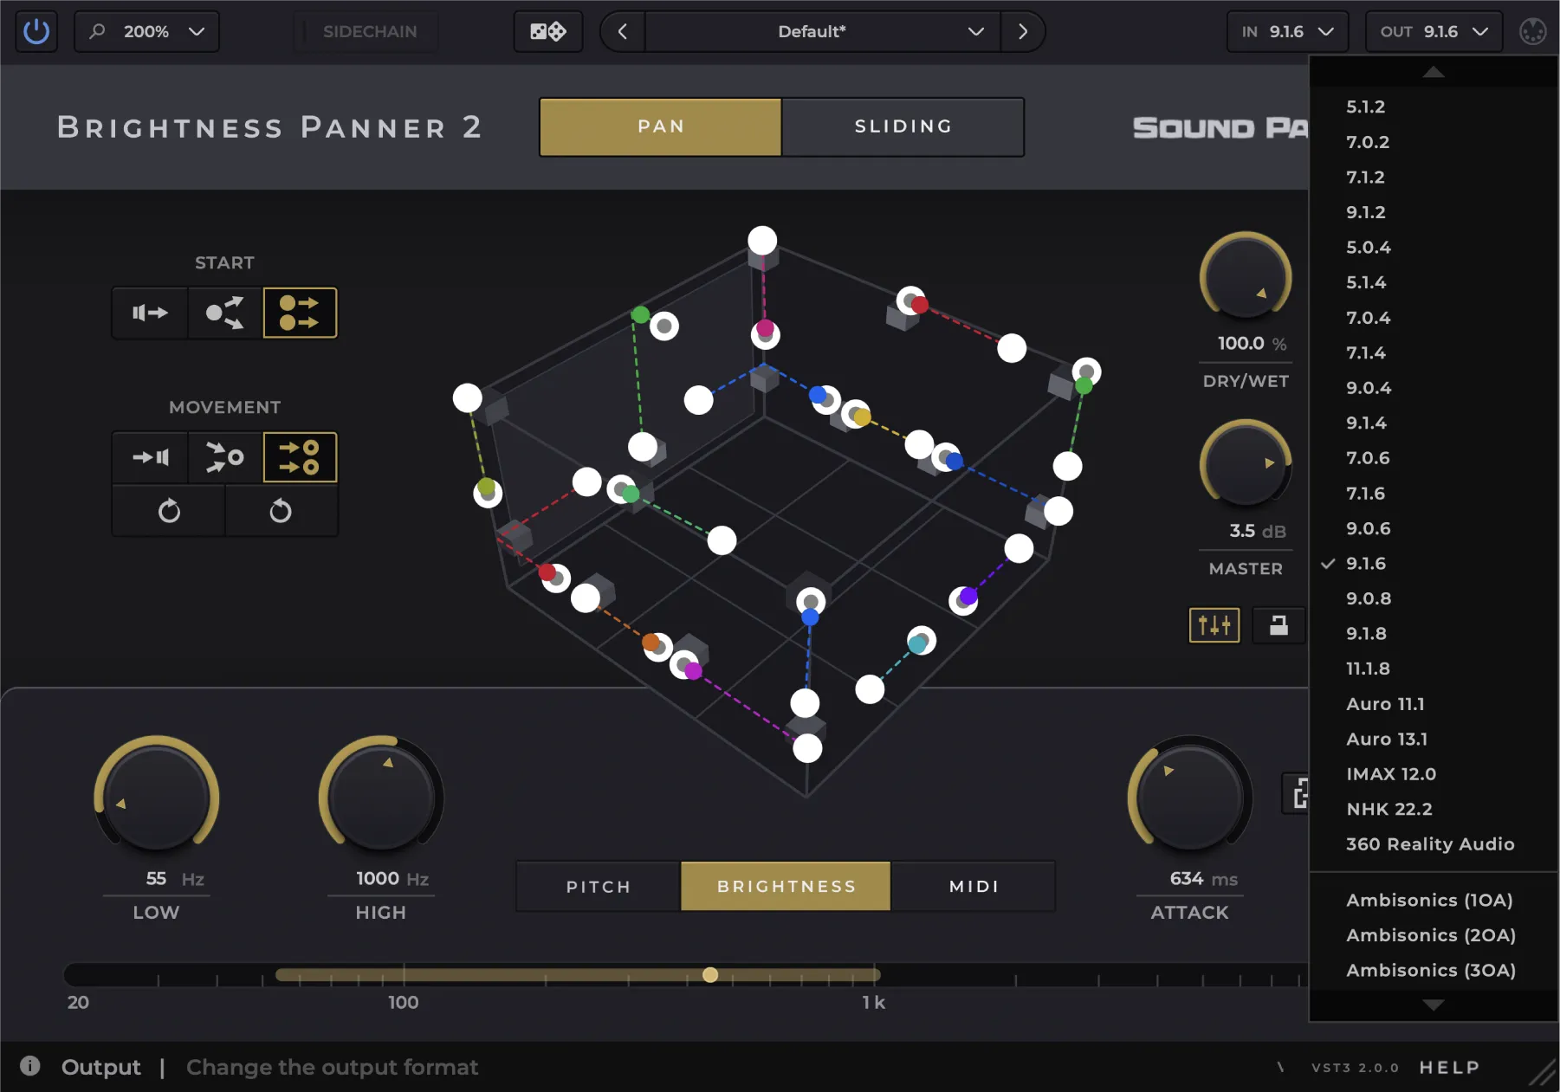Click the clockwise rotation icon

point(169,511)
